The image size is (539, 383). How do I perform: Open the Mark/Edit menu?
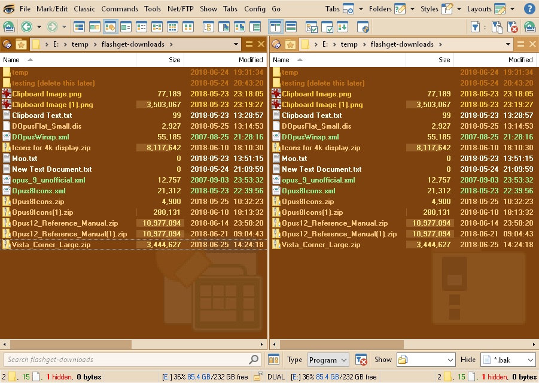[x=52, y=9]
